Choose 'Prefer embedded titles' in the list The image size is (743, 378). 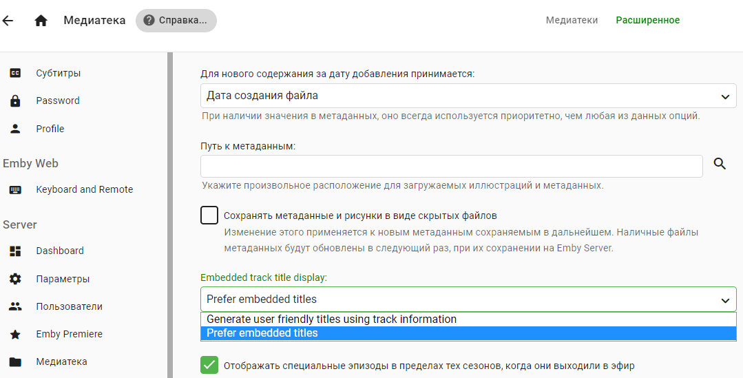262,333
